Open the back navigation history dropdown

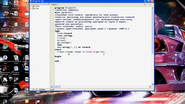click(147, 5)
